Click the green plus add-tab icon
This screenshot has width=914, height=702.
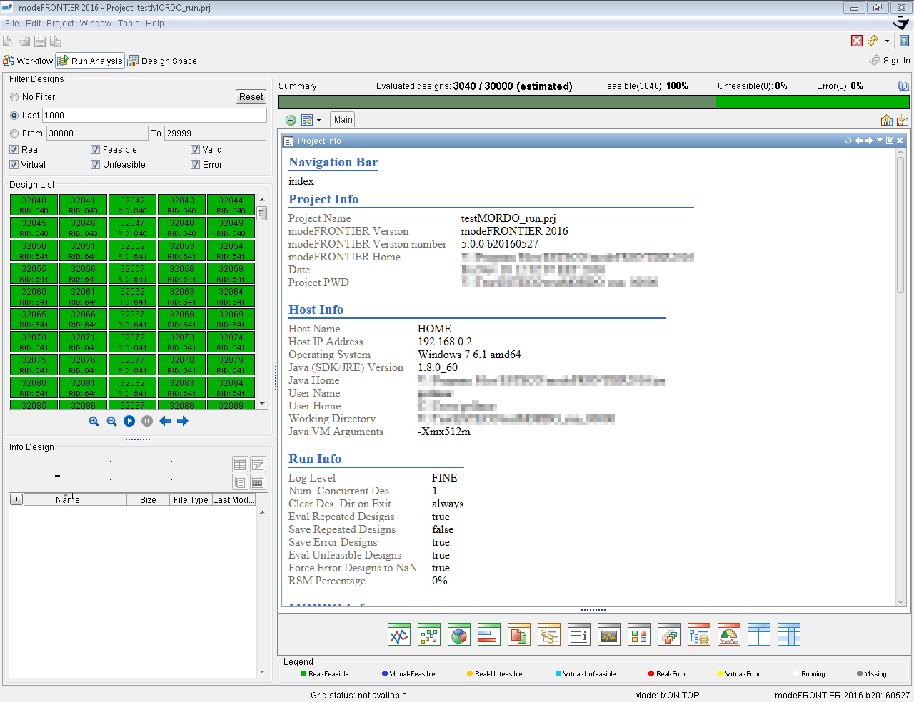pyautogui.click(x=291, y=120)
